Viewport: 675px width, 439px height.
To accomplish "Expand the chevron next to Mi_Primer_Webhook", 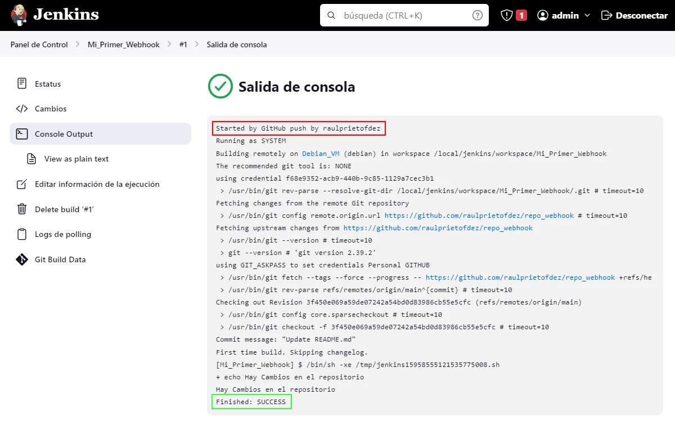I will (x=169, y=44).
